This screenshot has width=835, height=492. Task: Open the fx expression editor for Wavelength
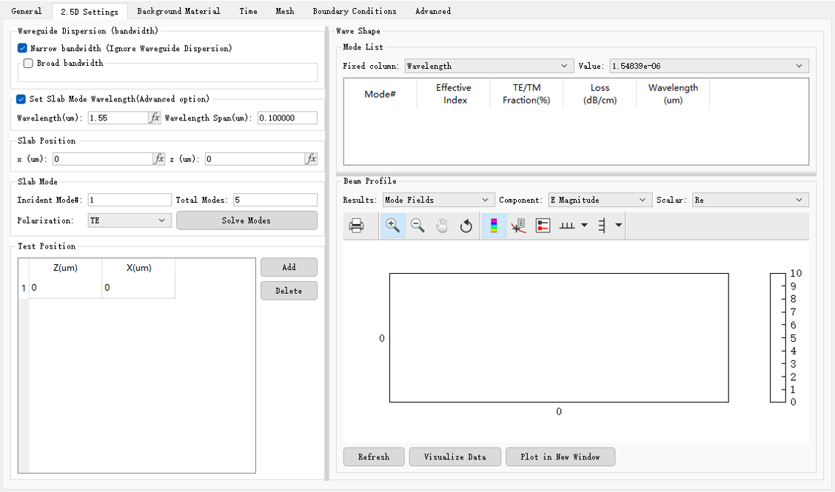point(155,118)
